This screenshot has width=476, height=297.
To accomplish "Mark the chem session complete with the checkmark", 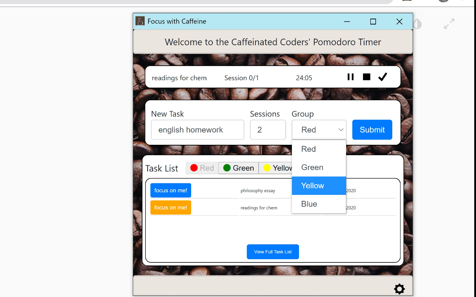I will coord(382,77).
